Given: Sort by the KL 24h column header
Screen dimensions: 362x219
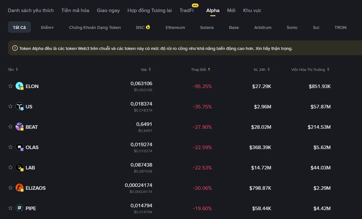Looking at the screenshot, I should click(x=262, y=70).
